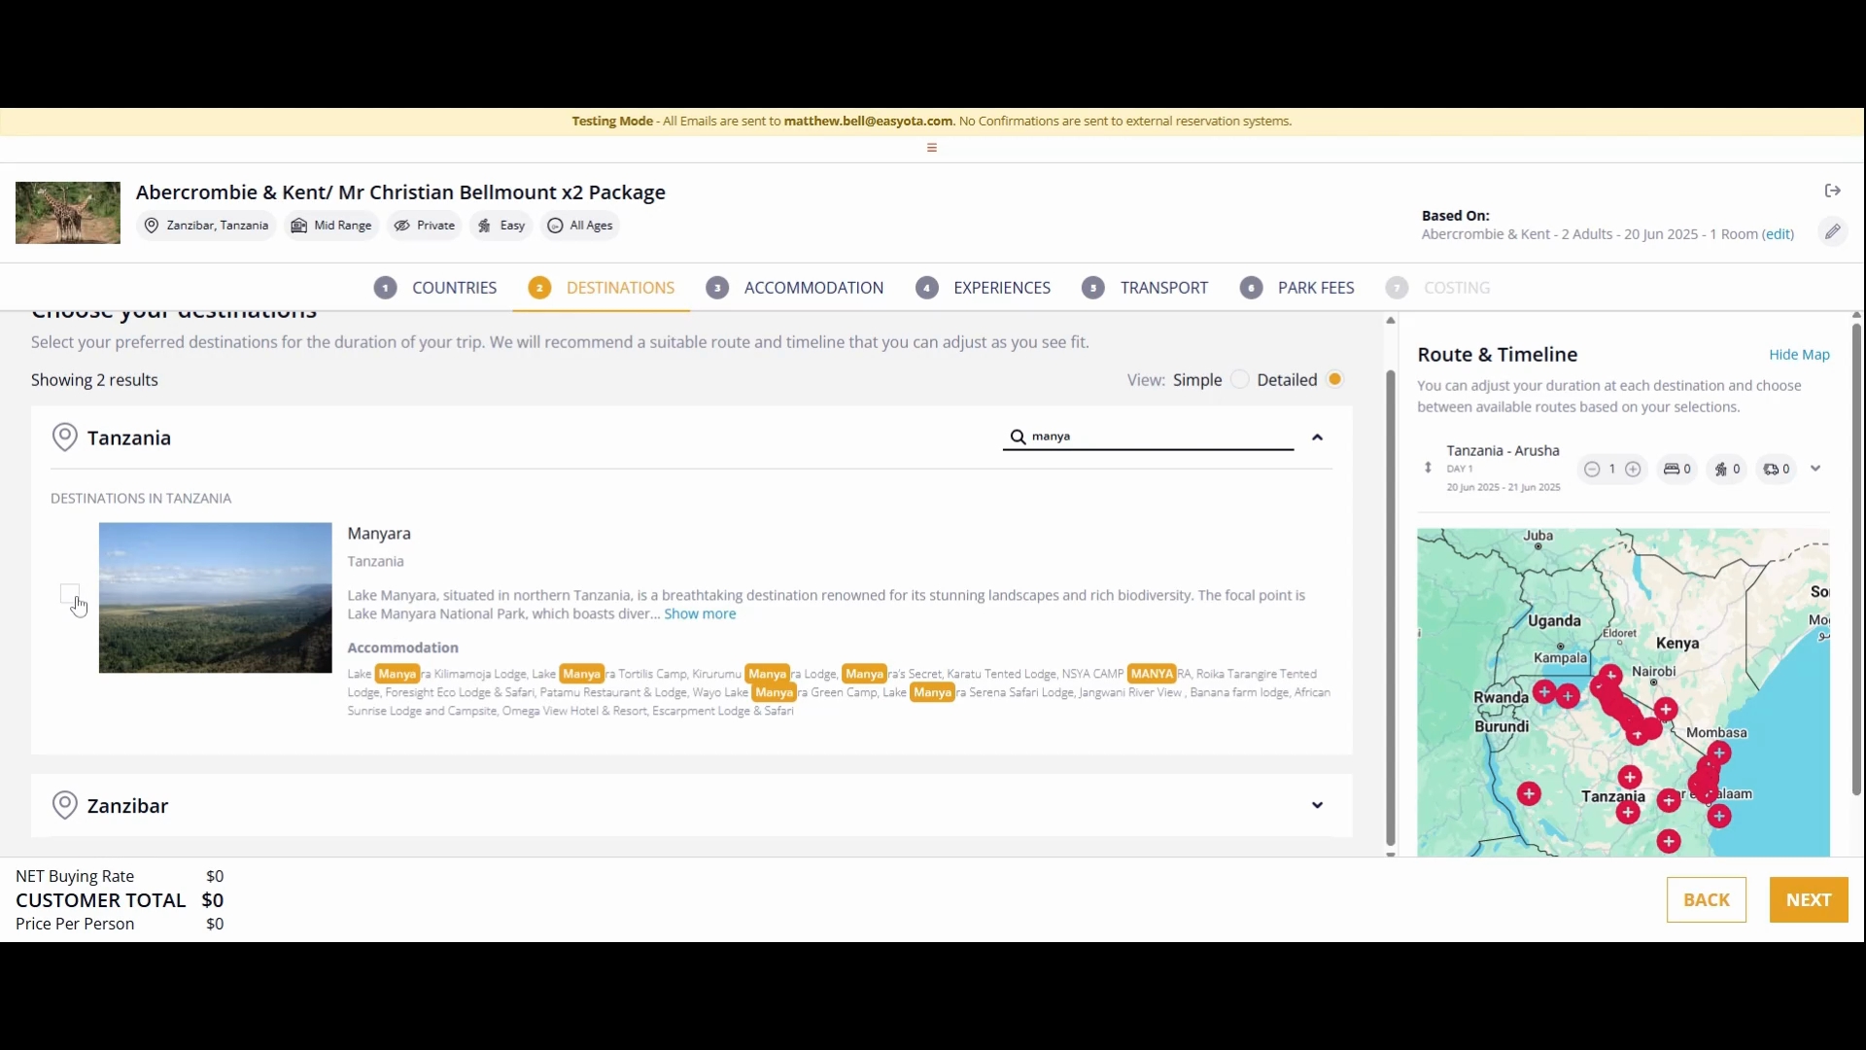Click the NEXT button
The image size is (1866, 1050).
[1809, 900]
